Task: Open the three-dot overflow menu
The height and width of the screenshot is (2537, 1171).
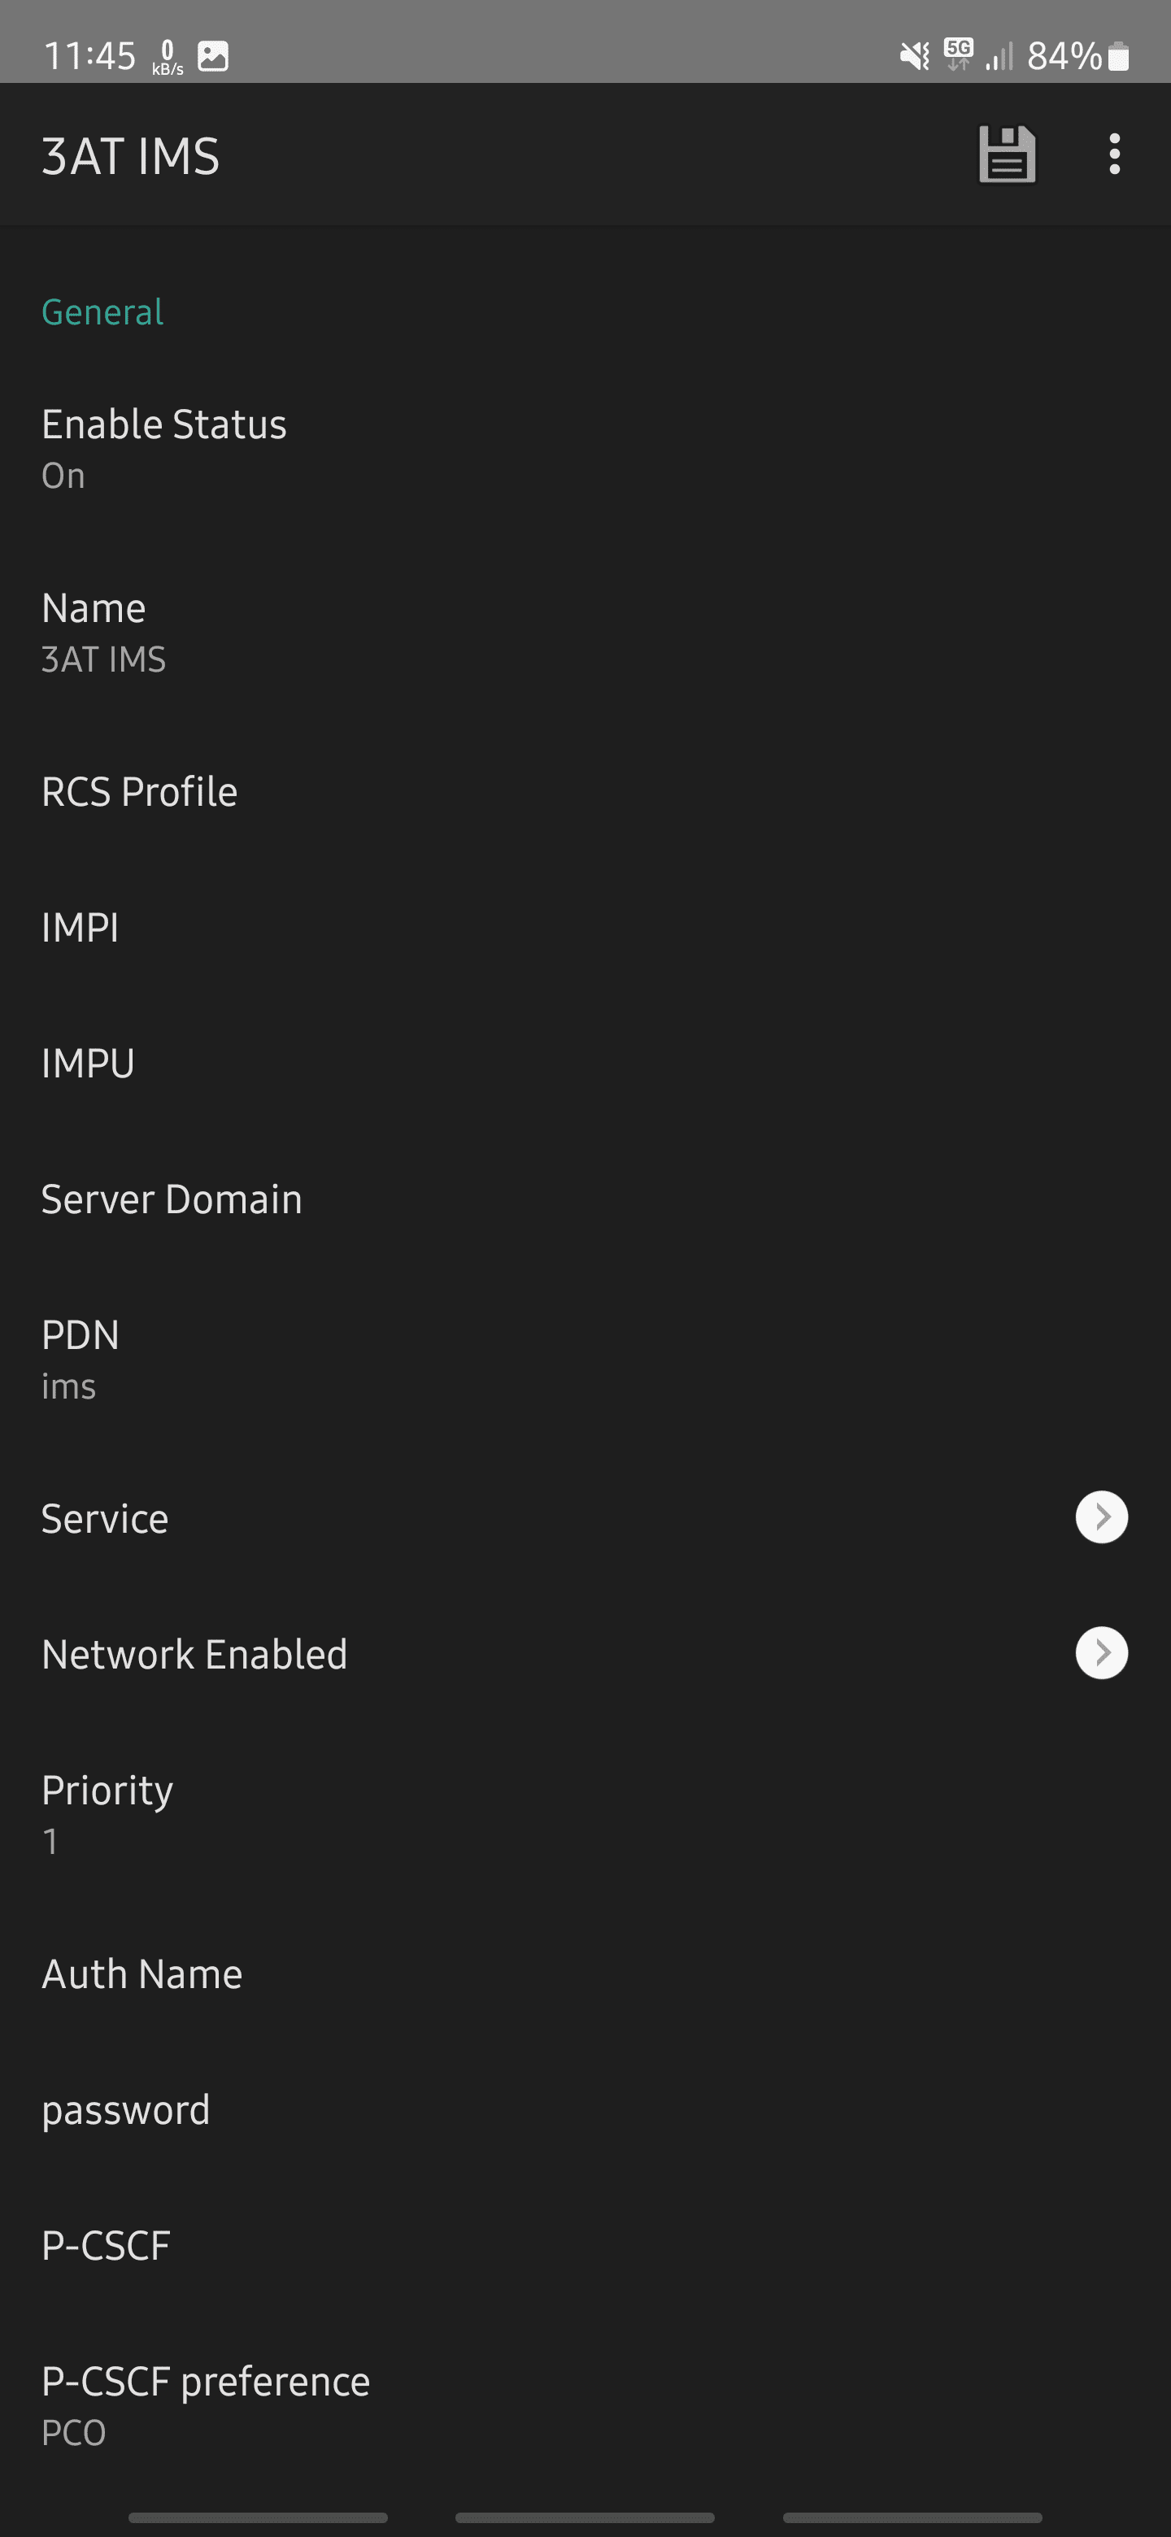Action: 1114,154
